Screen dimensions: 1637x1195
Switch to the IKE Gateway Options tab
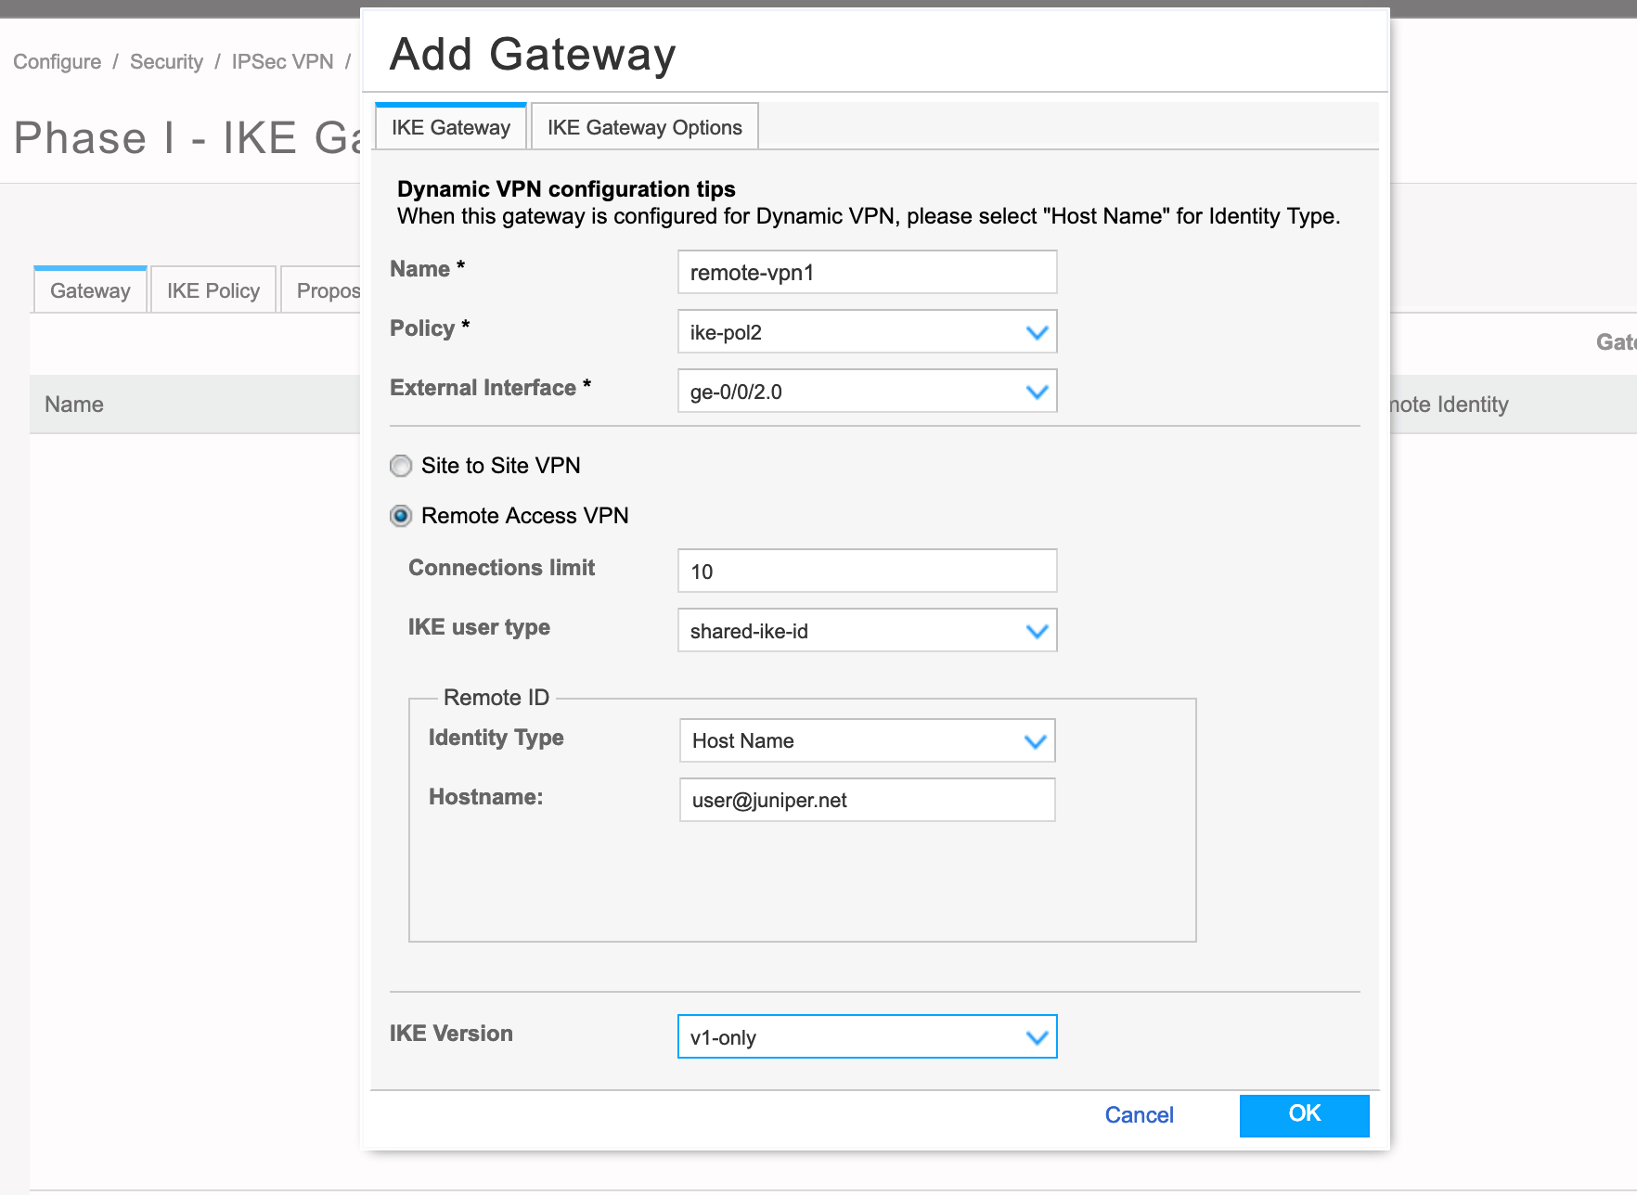coord(644,126)
